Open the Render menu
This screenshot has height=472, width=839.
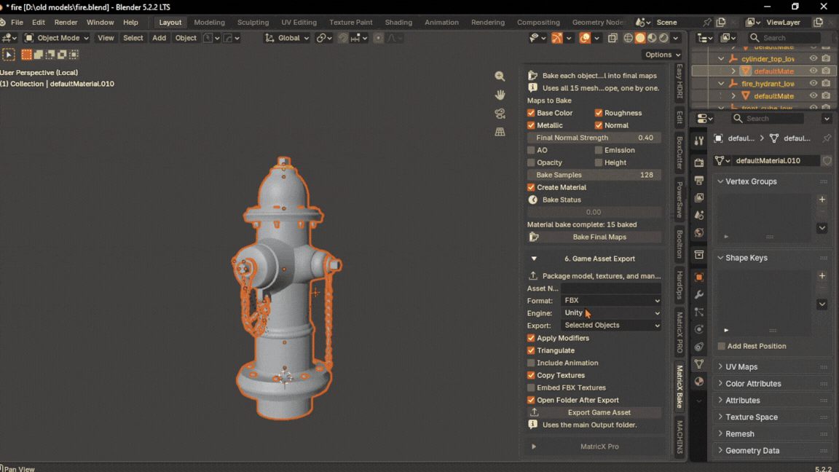coord(66,23)
